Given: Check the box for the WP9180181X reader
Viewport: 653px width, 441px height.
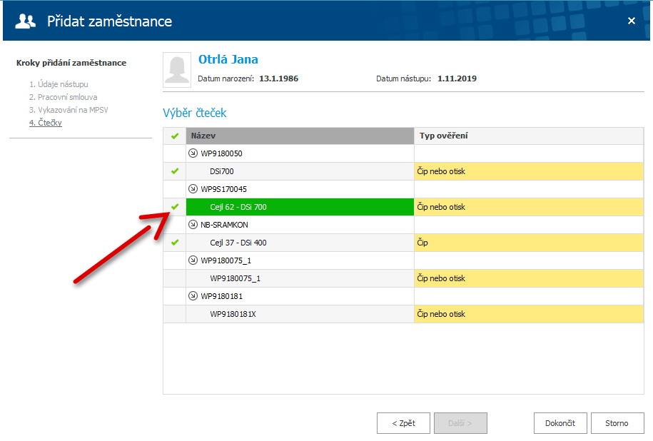Looking at the screenshot, I should click(175, 314).
